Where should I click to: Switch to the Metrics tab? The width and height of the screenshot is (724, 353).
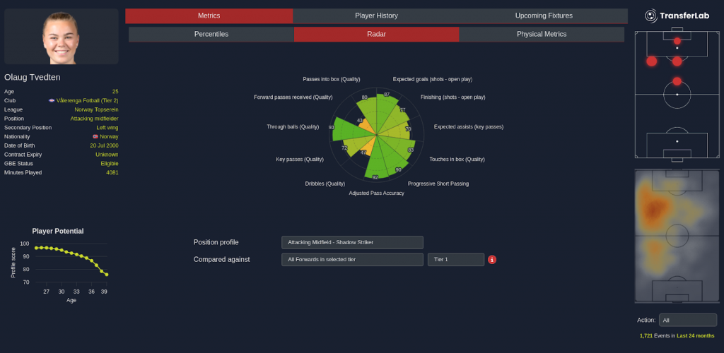coord(209,16)
